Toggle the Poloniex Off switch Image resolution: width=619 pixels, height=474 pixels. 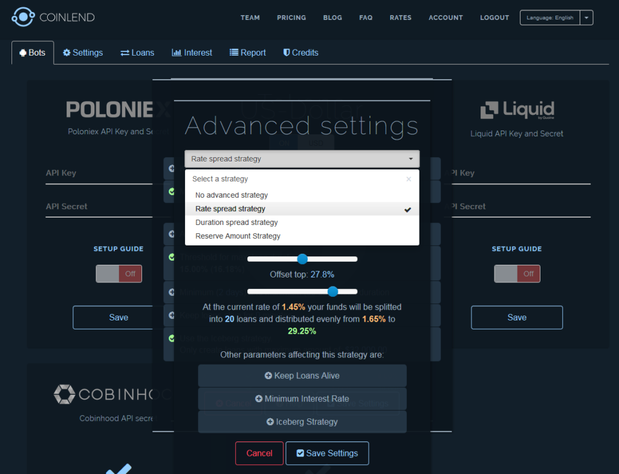(119, 274)
